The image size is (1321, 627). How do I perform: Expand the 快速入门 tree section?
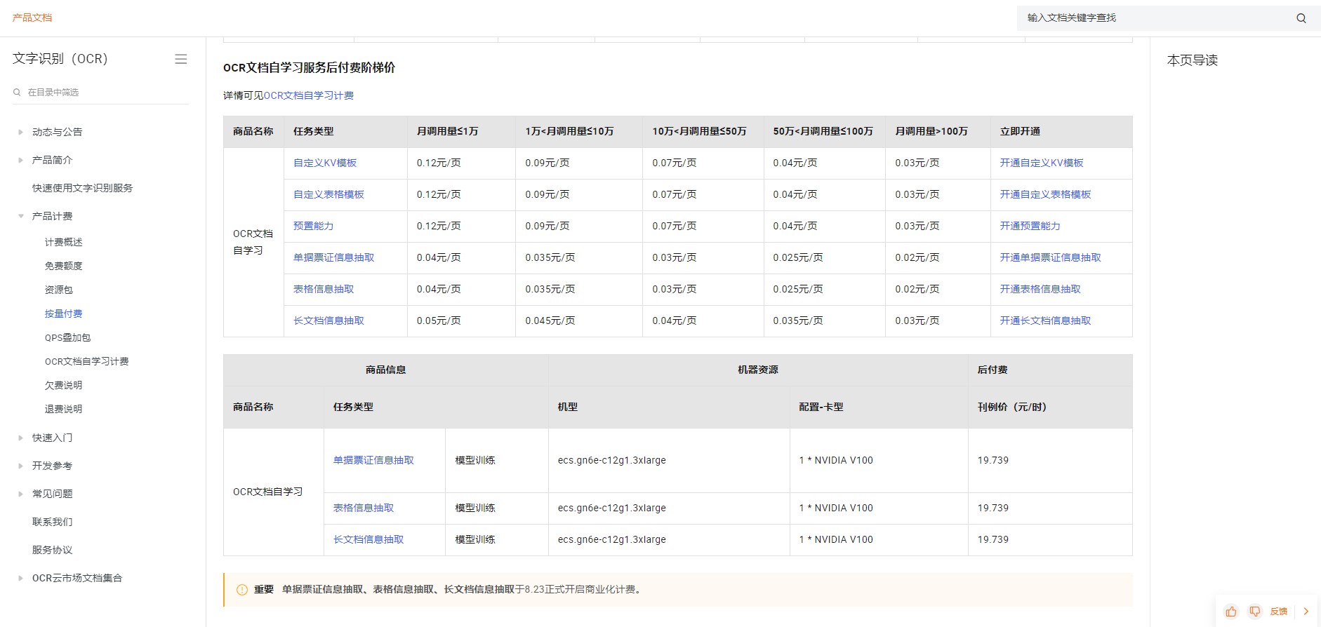(20, 438)
